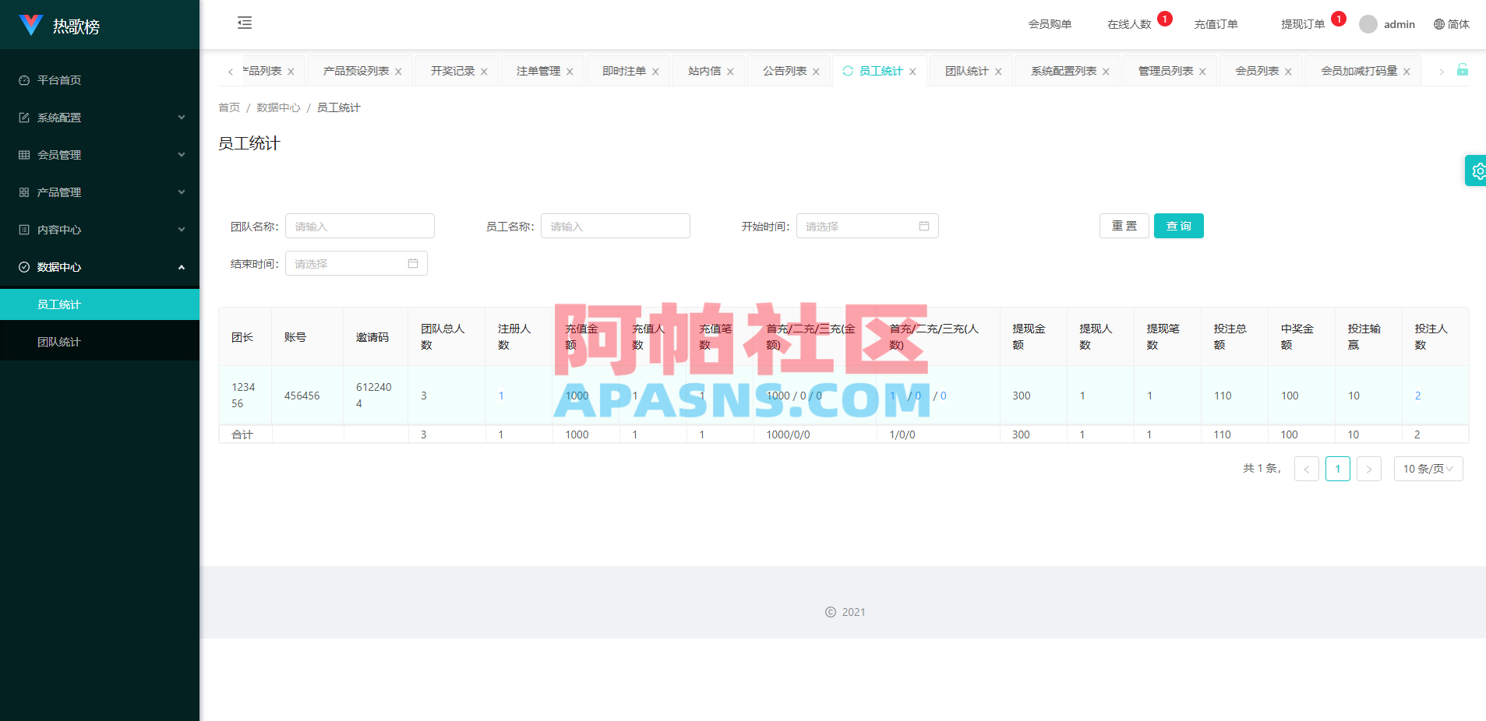
Task: Close the 产品预设列表 tab
Action: click(x=398, y=72)
